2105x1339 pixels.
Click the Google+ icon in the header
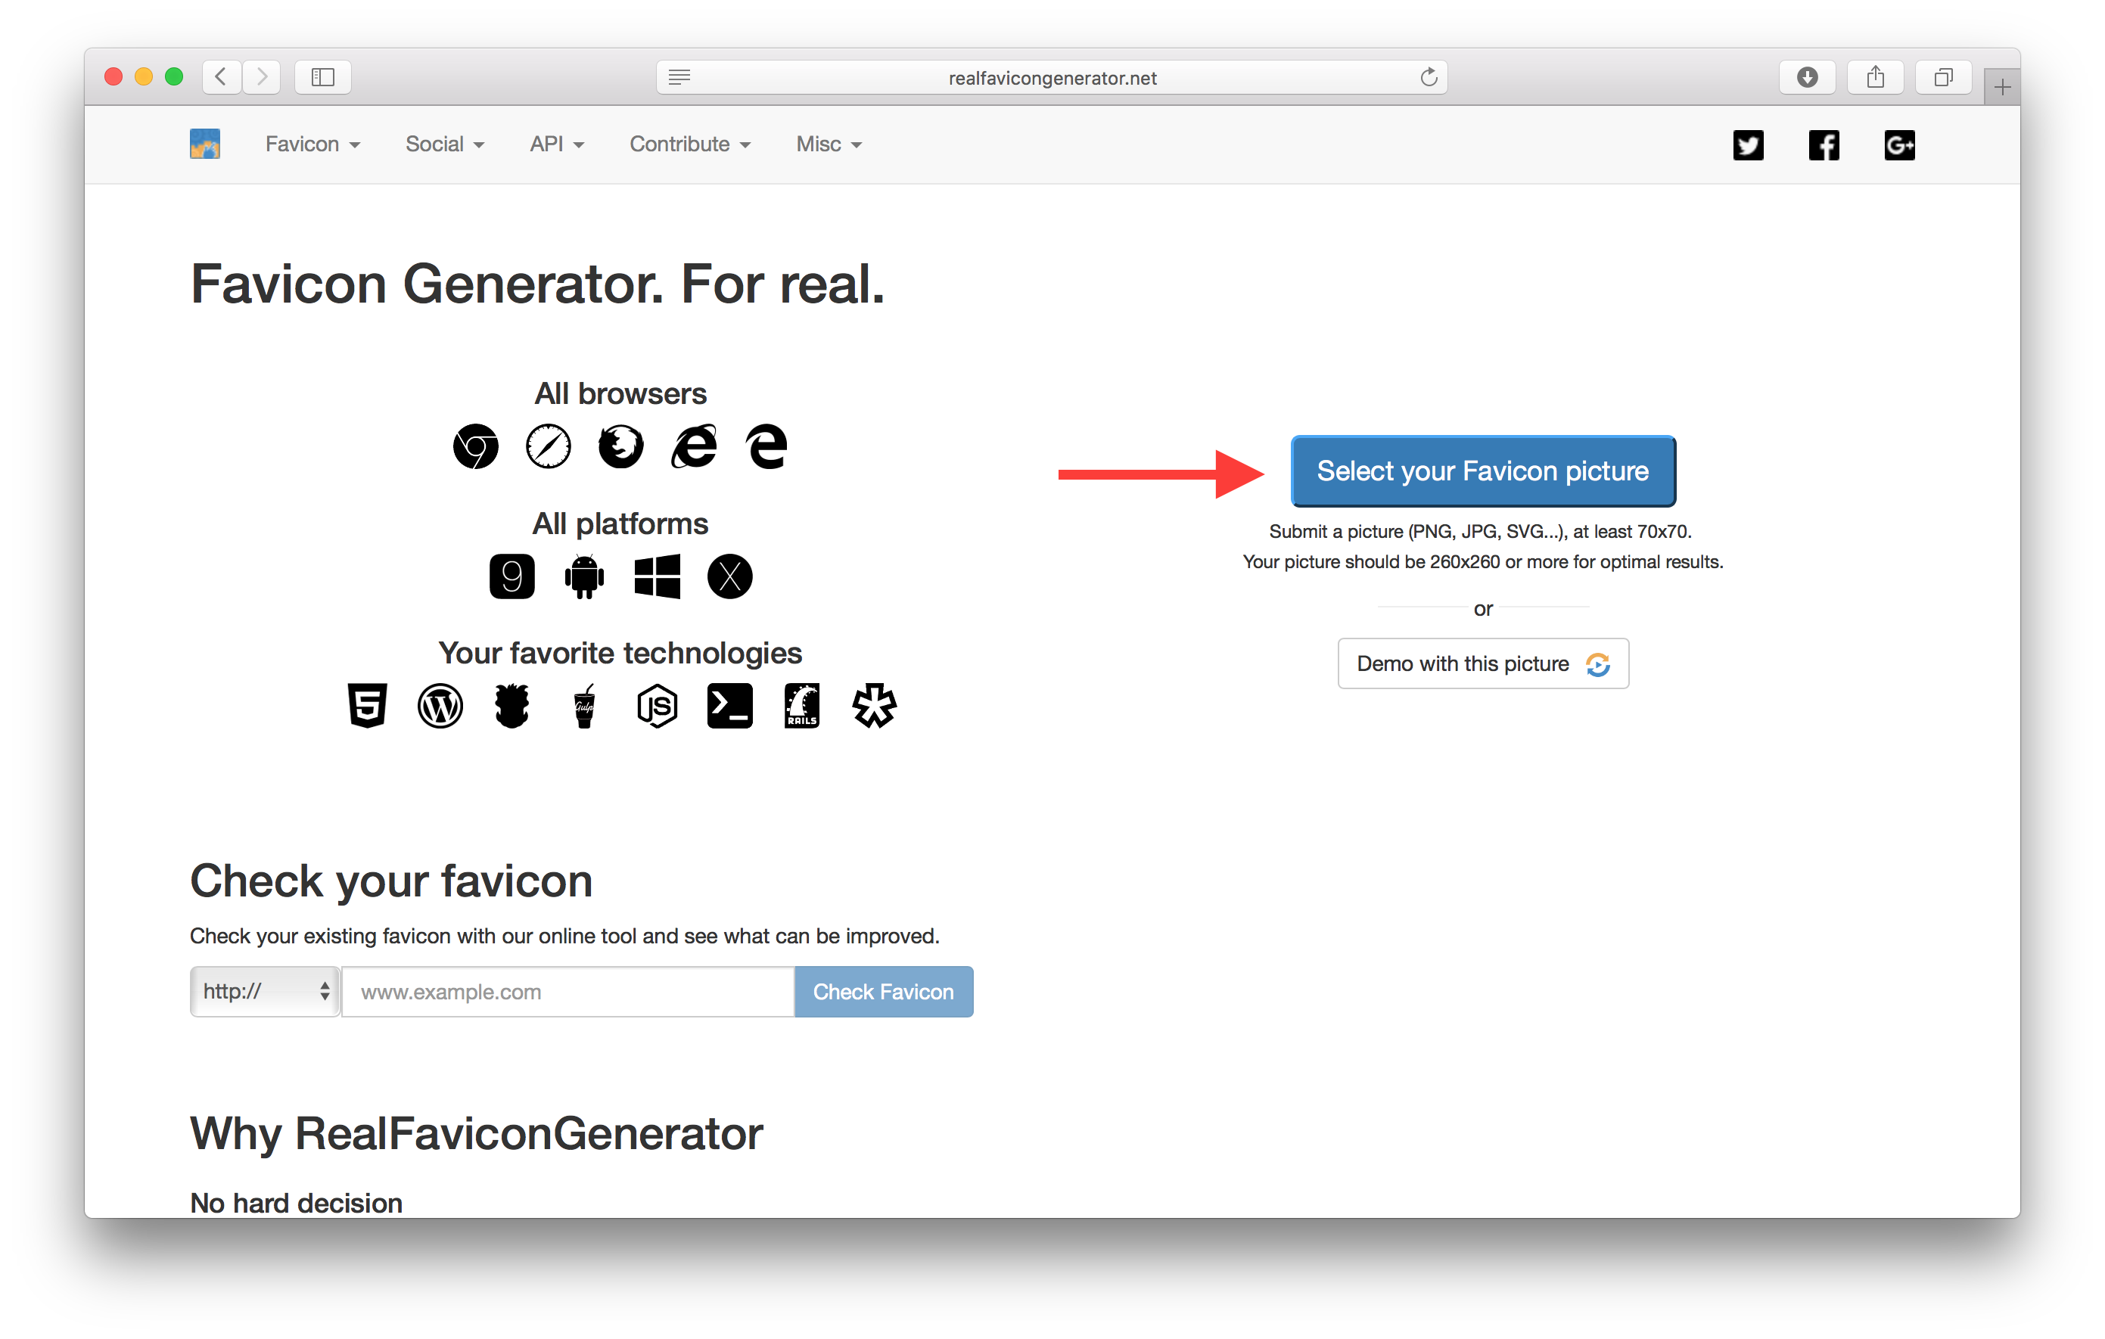[x=1898, y=145]
